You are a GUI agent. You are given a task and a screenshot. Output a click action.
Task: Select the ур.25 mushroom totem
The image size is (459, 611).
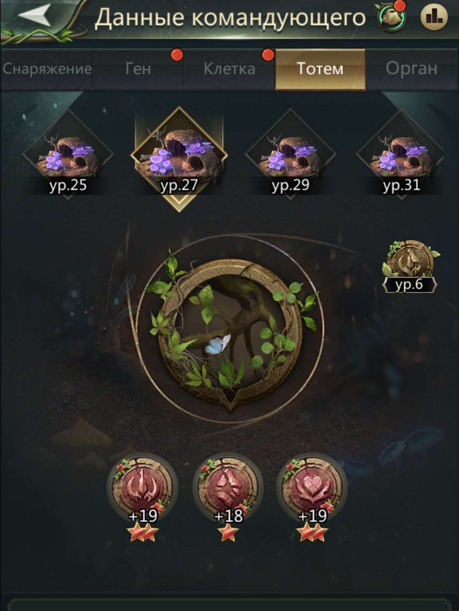point(68,155)
